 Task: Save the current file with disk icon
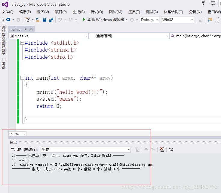tap(45, 20)
